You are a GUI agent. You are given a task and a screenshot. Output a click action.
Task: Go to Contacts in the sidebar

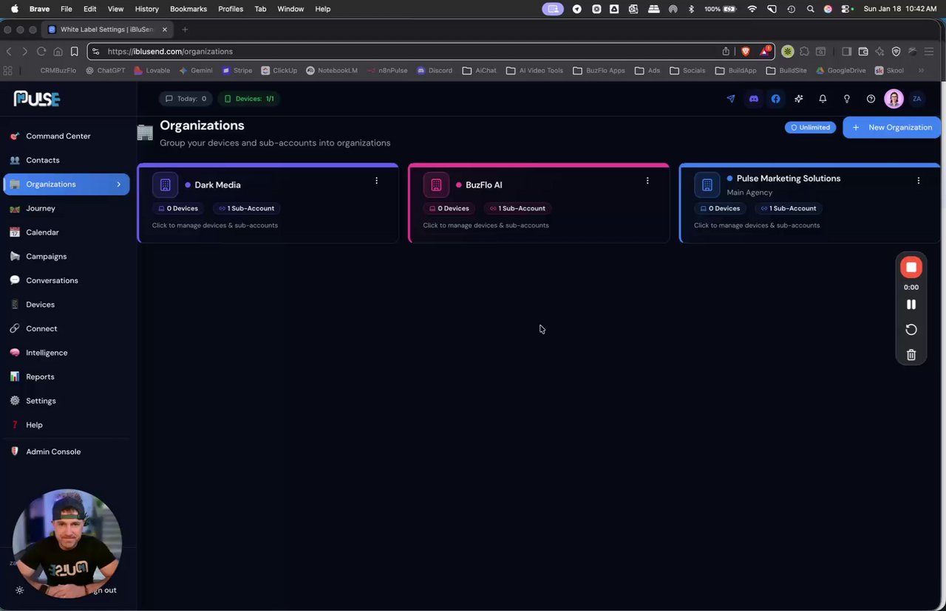67,160
